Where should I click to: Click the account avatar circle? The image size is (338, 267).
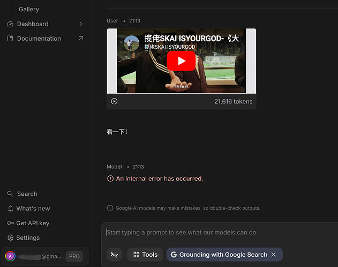pos(10,256)
